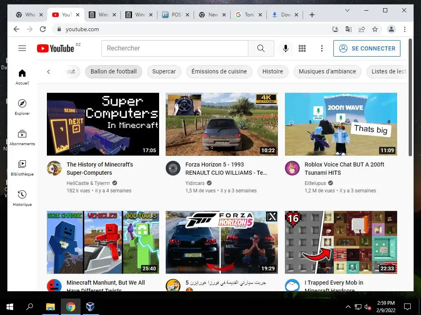Open HellCastle & Tylerrrr channel name

(88, 183)
